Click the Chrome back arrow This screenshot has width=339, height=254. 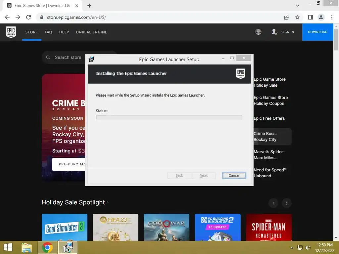7,17
